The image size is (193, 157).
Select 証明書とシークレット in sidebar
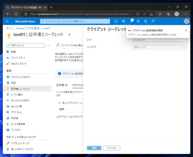point(20,89)
